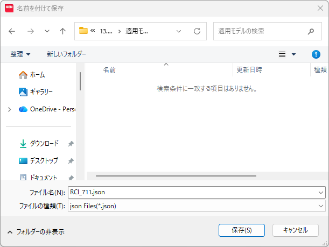Collapse folders with フォルダーの非表示

pyautogui.click(x=36, y=232)
